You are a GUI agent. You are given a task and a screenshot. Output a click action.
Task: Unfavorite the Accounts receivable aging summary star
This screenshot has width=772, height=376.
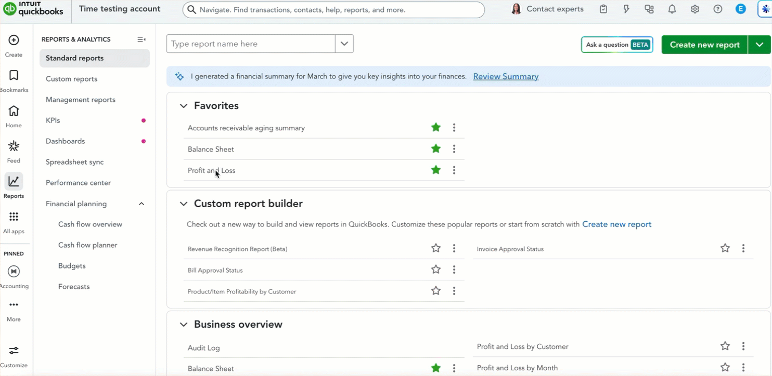click(x=436, y=127)
